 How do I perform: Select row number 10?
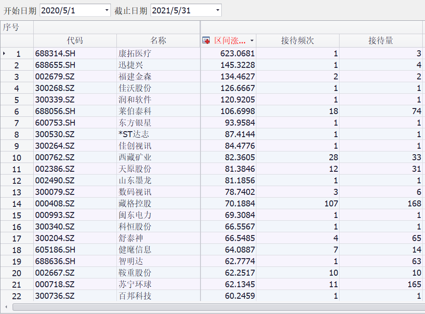17,157
